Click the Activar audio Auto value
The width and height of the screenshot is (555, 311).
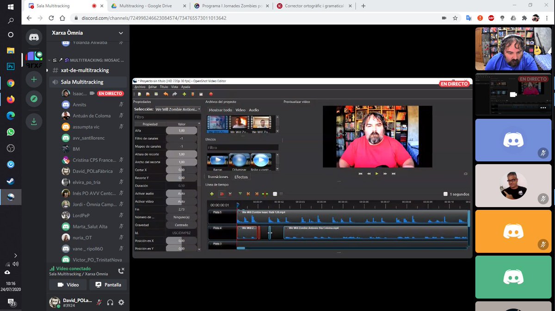(x=181, y=194)
